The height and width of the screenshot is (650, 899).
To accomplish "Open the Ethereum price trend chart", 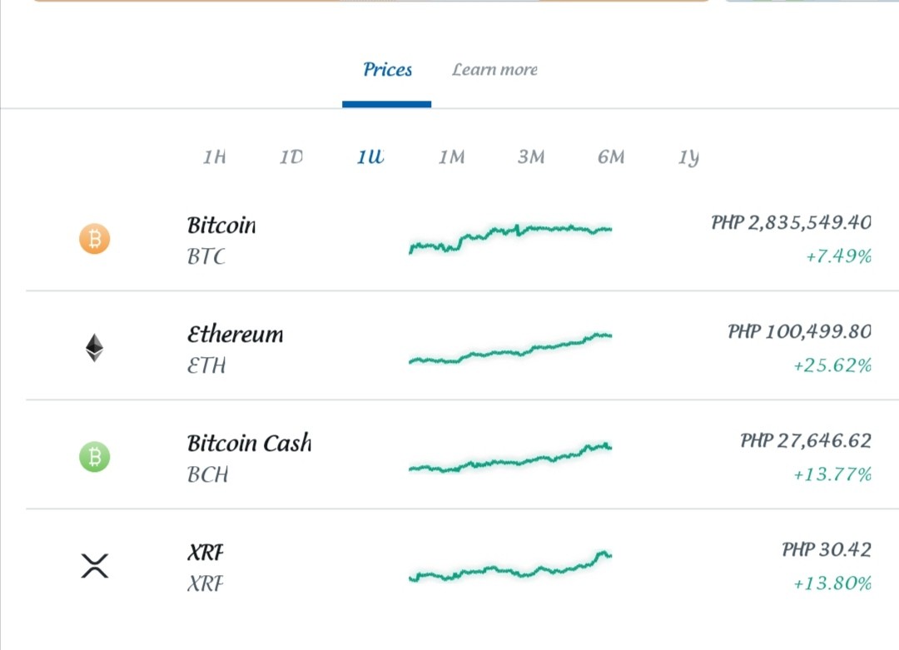I will point(510,348).
